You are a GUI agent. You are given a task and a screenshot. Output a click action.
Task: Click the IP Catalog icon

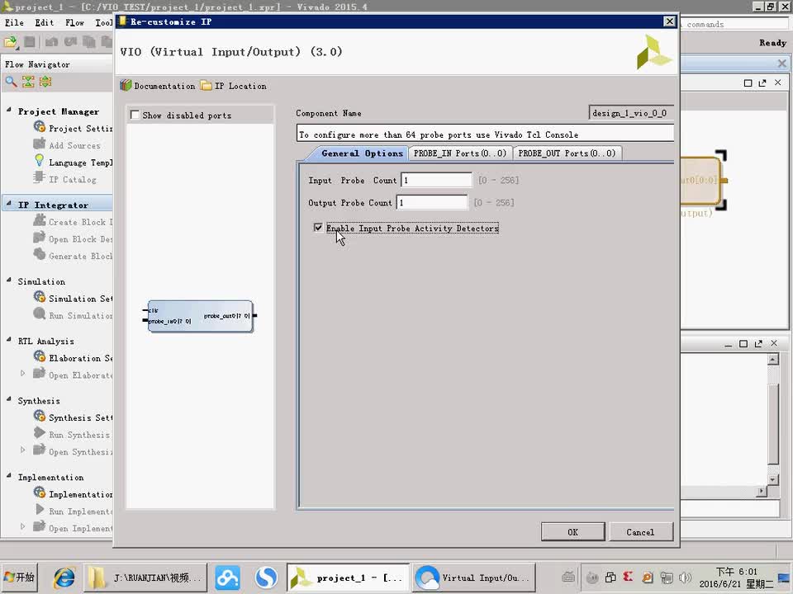[x=40, y=178]
